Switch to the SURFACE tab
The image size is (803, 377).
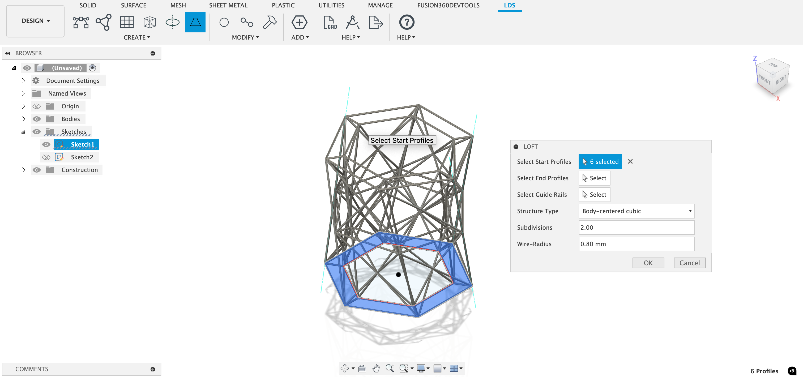[x=133, y=5]
